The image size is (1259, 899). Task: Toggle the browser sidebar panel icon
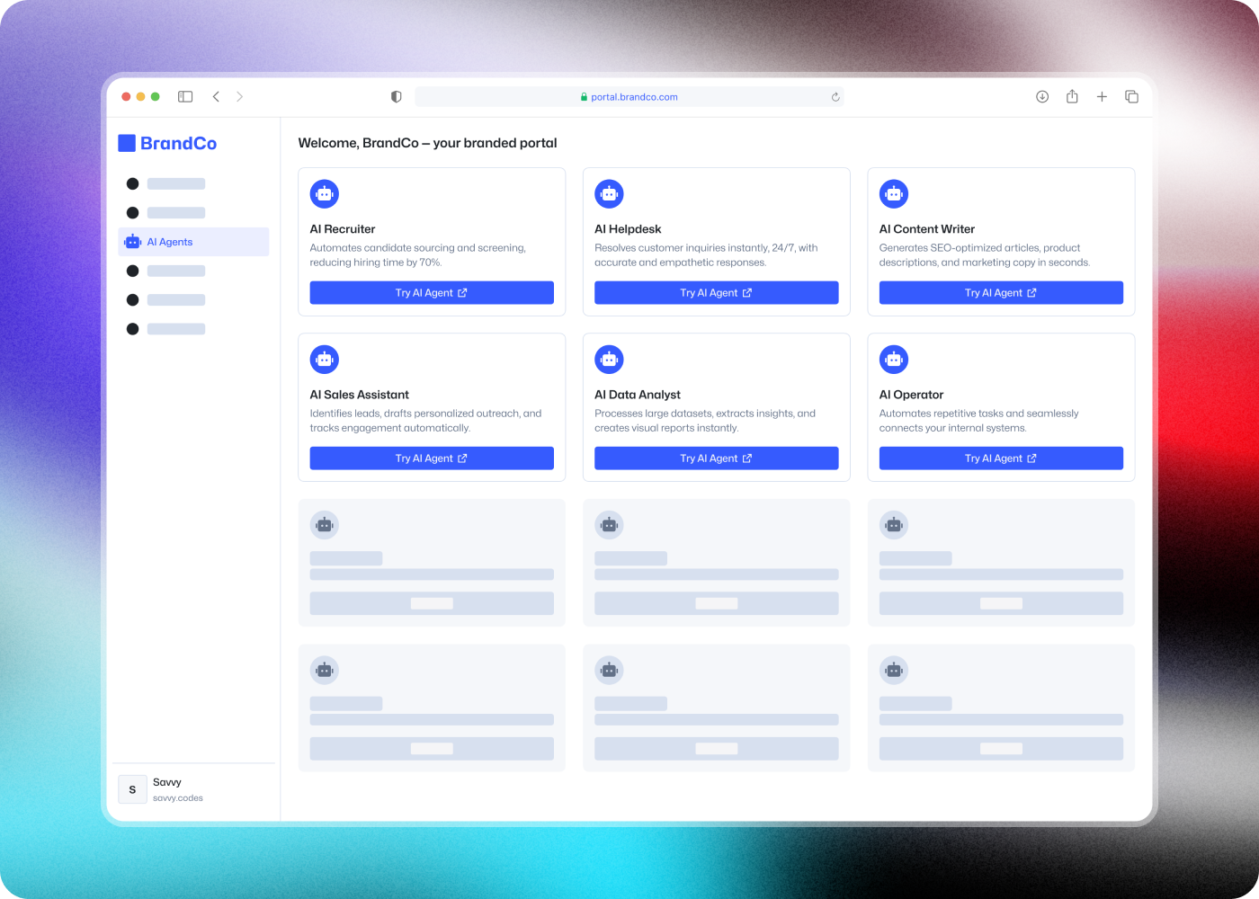(185, 96)
